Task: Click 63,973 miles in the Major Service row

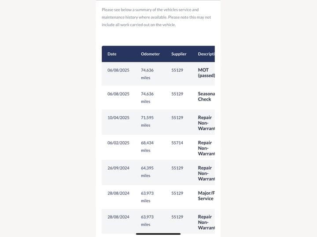Action: point(147,197)
